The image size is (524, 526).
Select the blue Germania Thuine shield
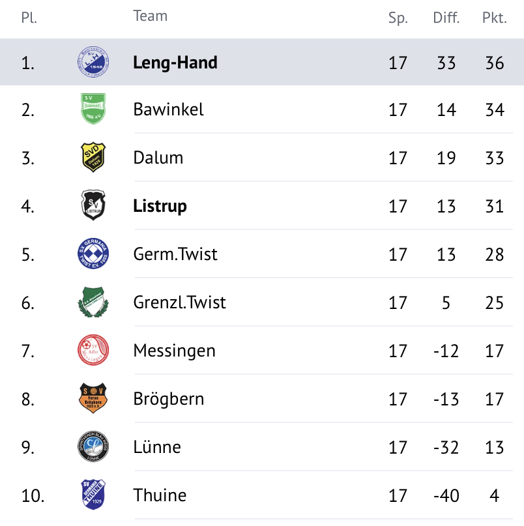click(93, 495)
